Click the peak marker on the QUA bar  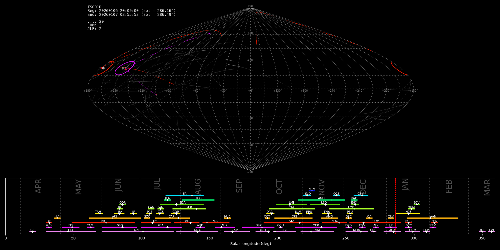[391, 218]
